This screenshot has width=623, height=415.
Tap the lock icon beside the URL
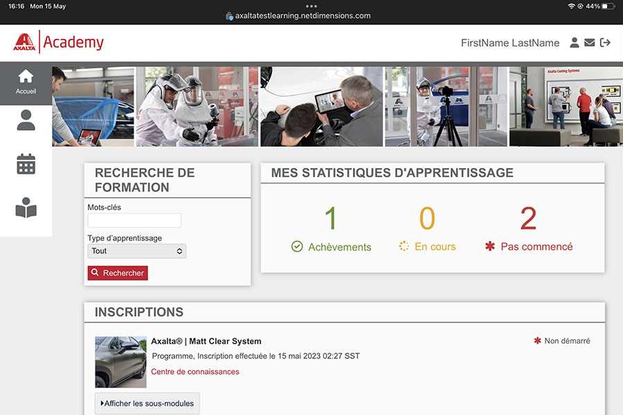(x=229, y=16)
